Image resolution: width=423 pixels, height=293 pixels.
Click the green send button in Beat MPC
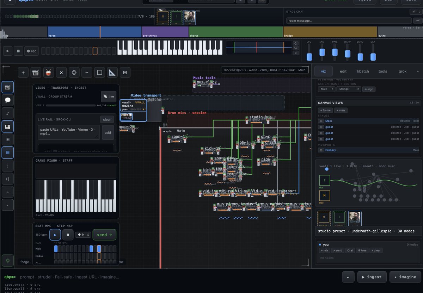104,235
